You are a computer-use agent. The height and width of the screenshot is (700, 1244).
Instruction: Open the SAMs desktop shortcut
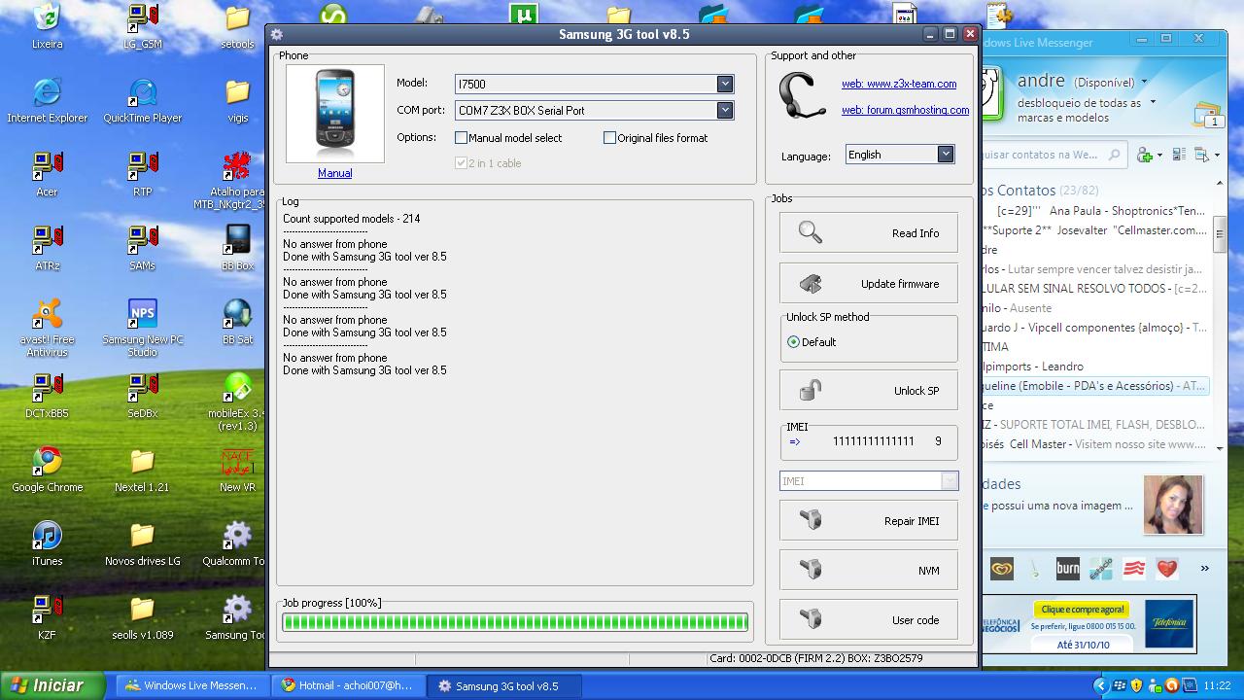tap(142, 248)
